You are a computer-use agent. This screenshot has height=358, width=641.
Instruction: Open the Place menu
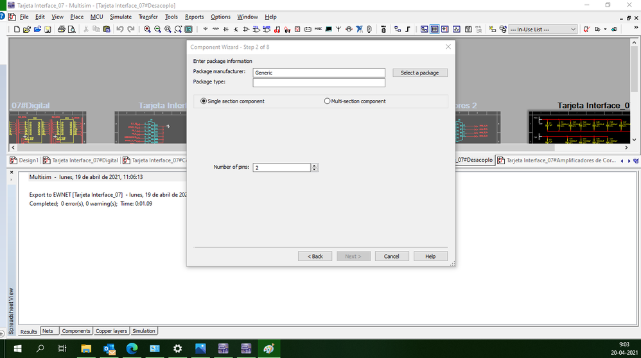(x=77, y=17)
